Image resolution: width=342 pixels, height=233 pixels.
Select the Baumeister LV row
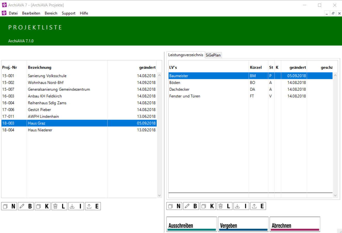pos(250,76)
